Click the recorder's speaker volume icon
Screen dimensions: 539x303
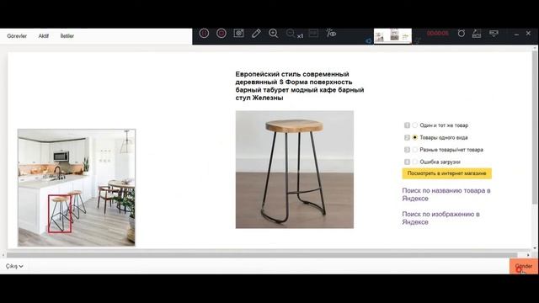point(369,41)
